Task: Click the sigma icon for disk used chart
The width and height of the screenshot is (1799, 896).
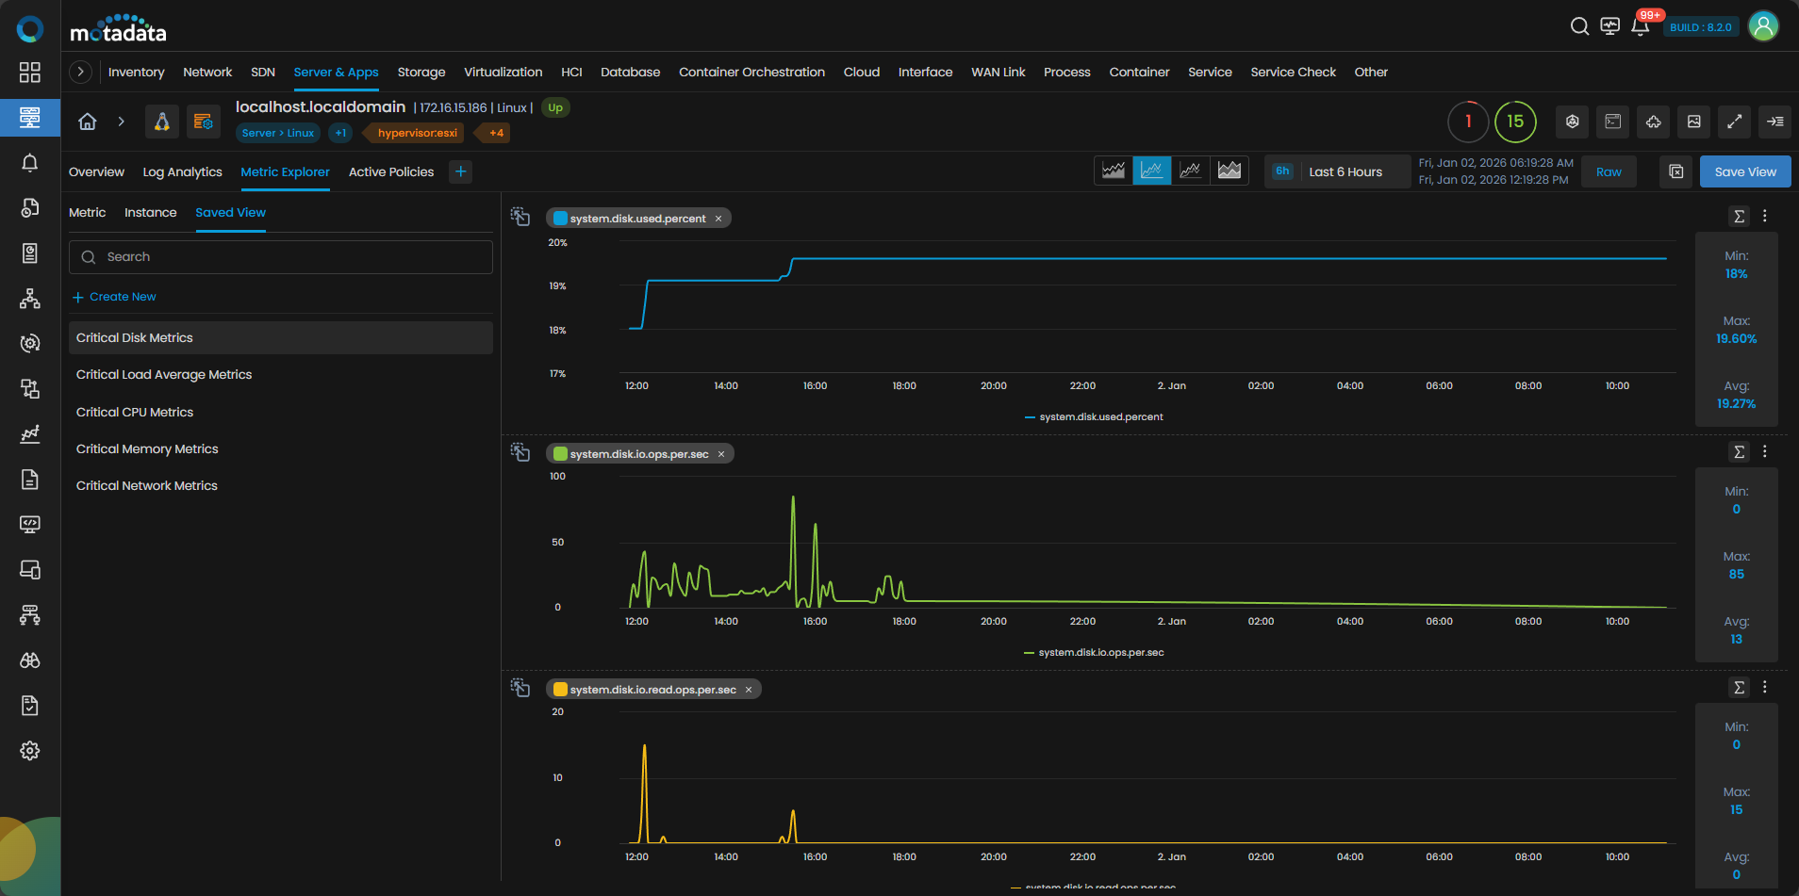Action: 1739,217
